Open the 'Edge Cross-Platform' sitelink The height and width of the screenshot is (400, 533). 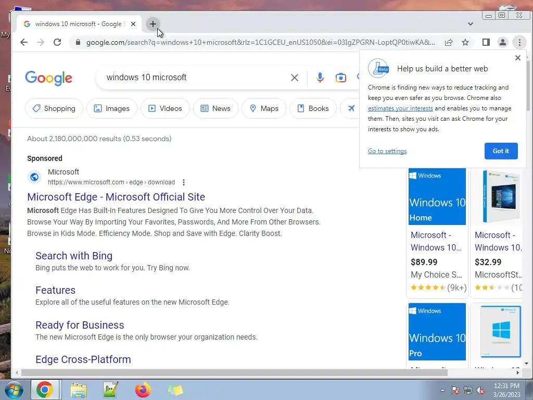(83, 359)
